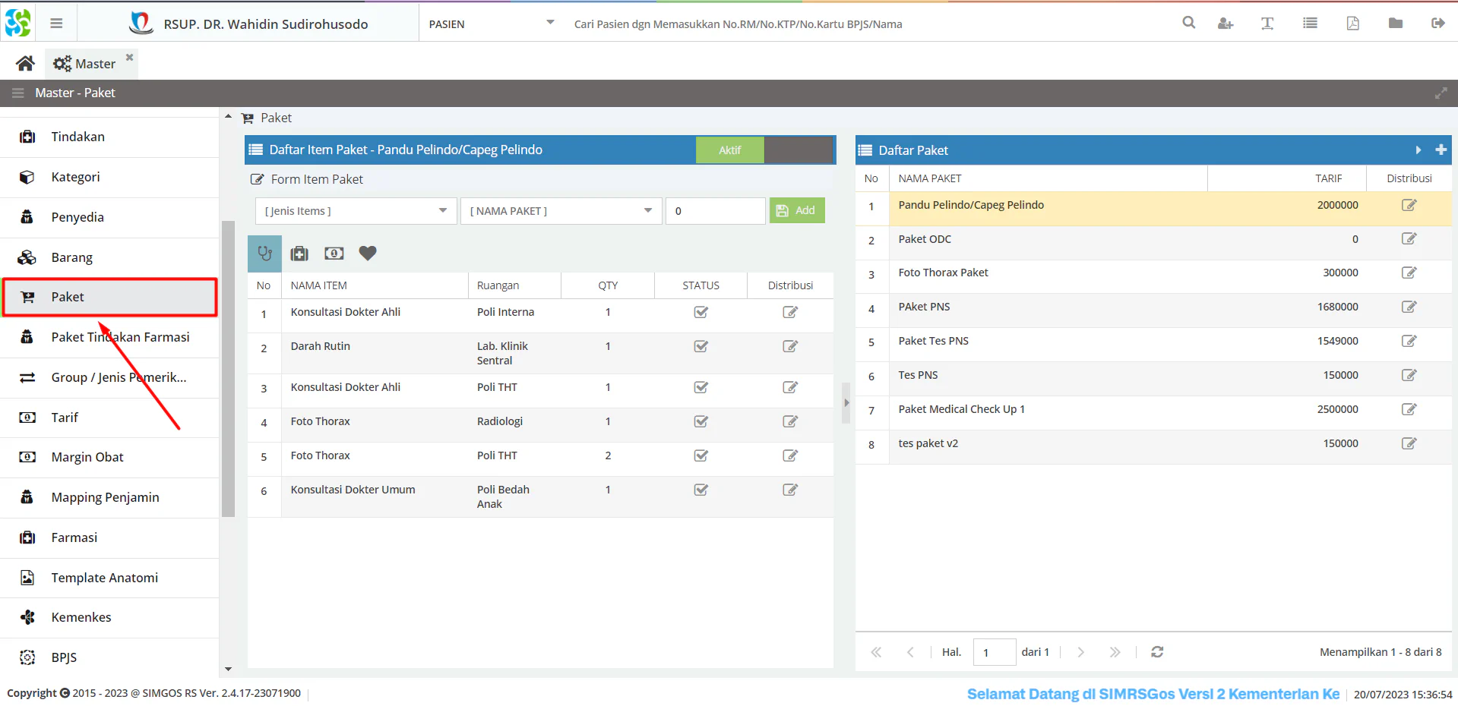The height and width of the screenshot is (706, 1458).
Task: Select the heart item filter icon
Action: click(x=368, y=254)
